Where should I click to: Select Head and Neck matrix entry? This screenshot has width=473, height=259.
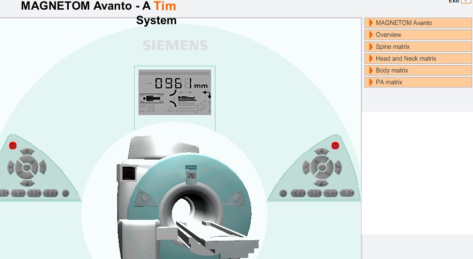pyautogui.click(x=418, y=58)
